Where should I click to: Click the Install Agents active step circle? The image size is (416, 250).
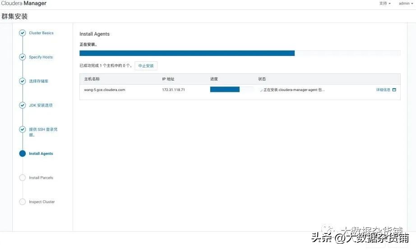[23, 154]
